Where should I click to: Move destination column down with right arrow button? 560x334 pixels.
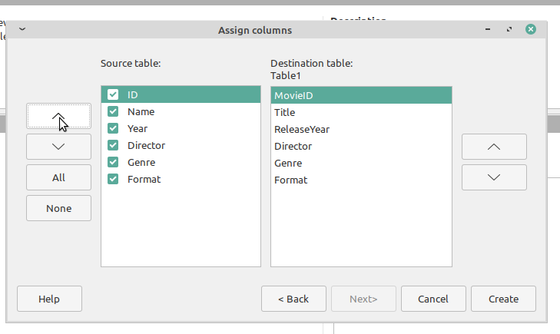494,177
